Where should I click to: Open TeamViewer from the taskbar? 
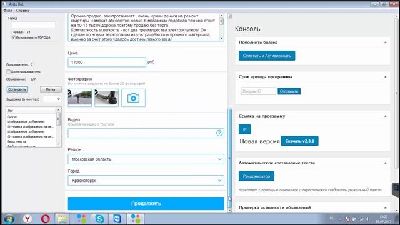pos(117,219)
